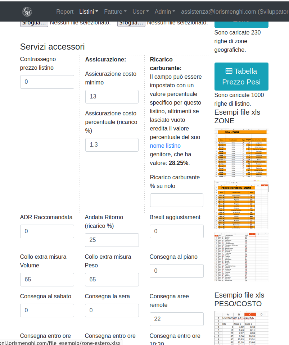This screenshot has height=345, width=289.
Task: Click the Ricarico carburante % su nolo field
Action: [x=176, y=200]
